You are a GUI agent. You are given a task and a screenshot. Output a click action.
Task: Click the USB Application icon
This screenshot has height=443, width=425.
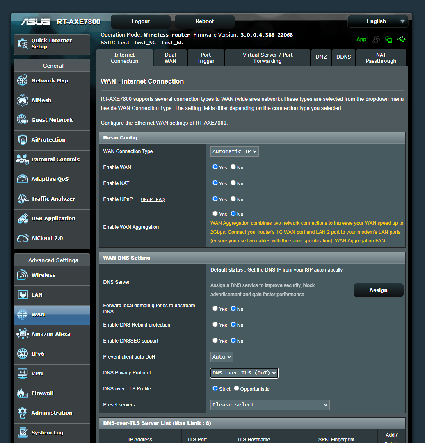(23, 218)
